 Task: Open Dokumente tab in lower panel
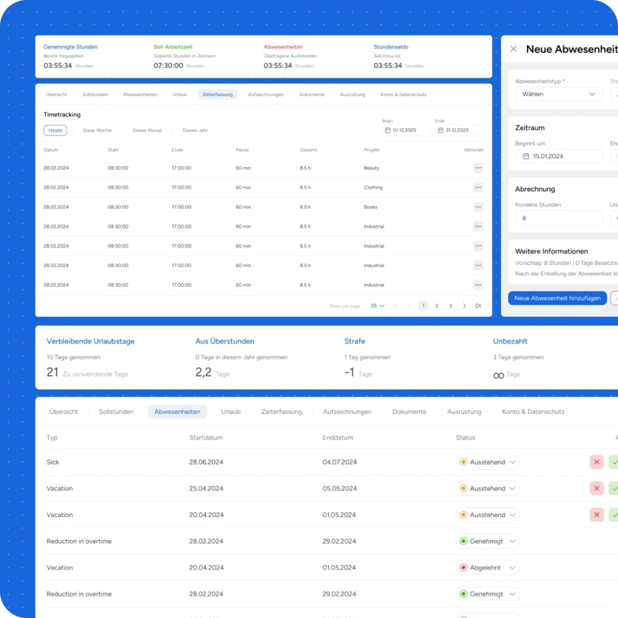[409, 412]
